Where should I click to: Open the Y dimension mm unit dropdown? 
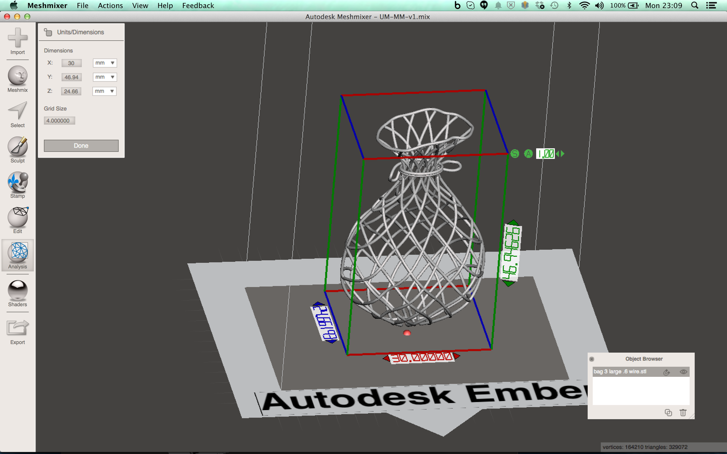coord(104,77)
